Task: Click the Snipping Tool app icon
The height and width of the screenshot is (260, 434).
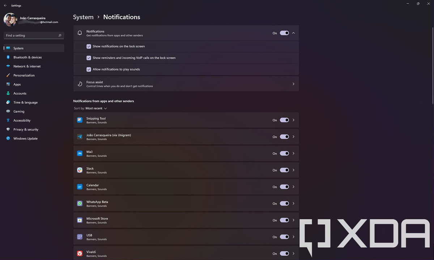Action: [x=80, y=120]
